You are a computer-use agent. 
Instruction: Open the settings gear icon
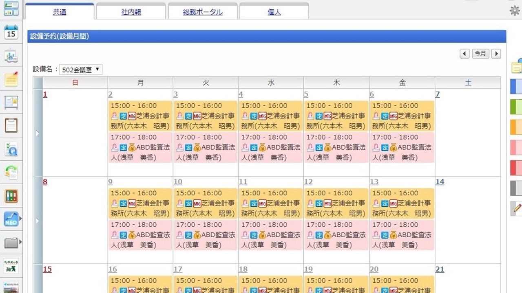coord(515,11)
